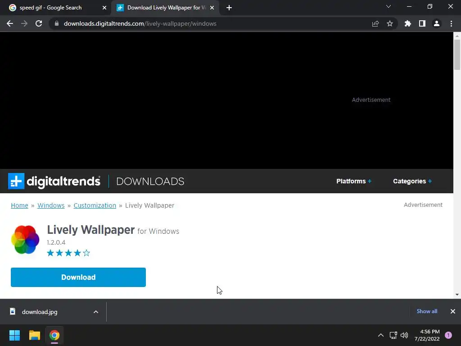Open network status tray icon
This screenshot has width=461, height=346.
[393, 335]
